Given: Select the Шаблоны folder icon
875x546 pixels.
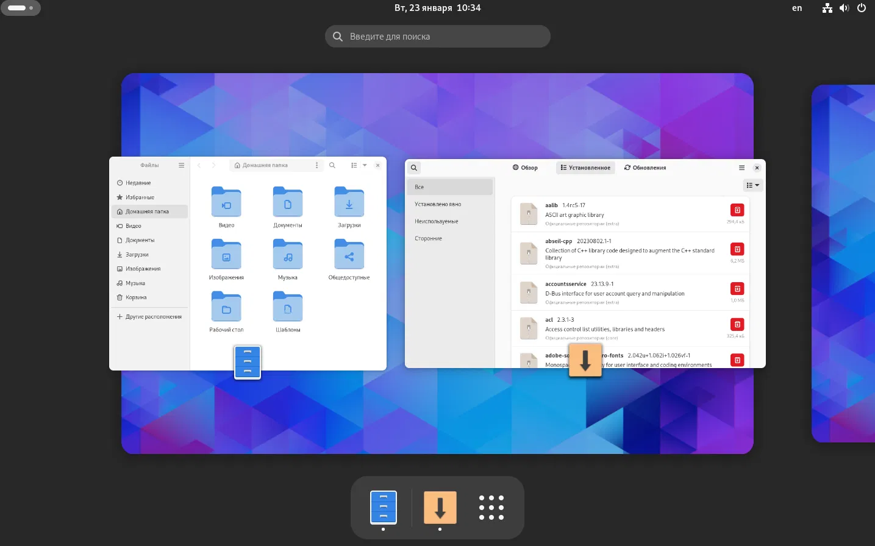Looking at the screenshot, I should (x=288, y=307).
